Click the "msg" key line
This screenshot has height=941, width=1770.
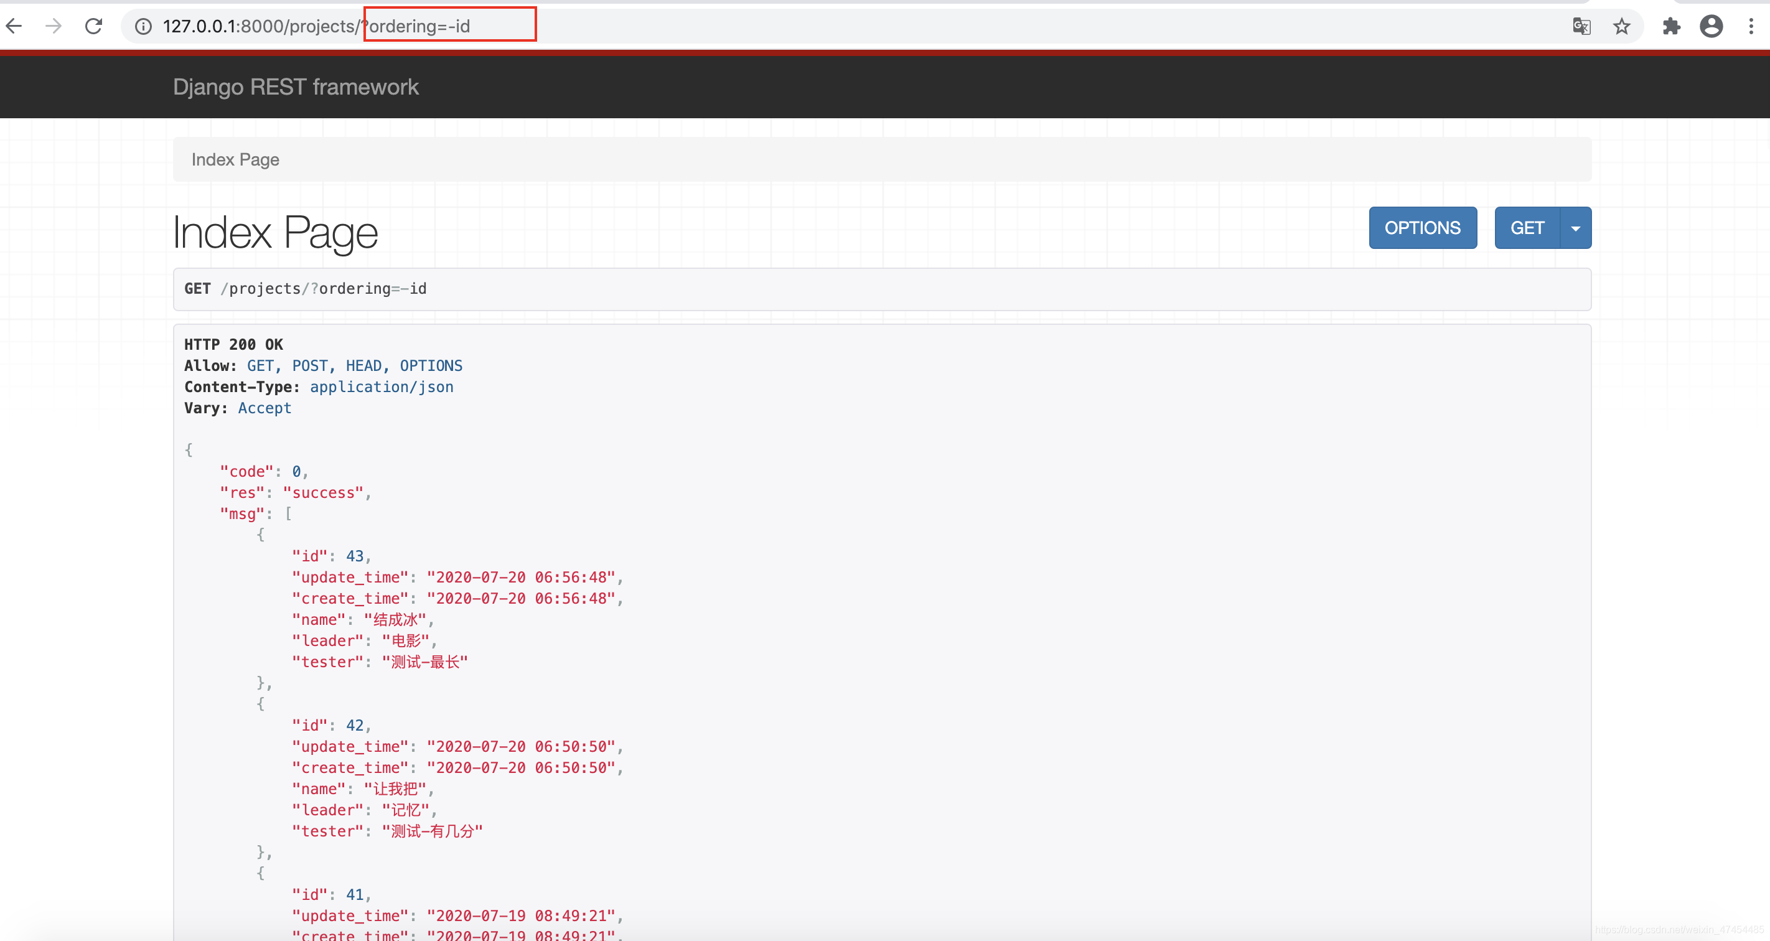coord(256,514)
